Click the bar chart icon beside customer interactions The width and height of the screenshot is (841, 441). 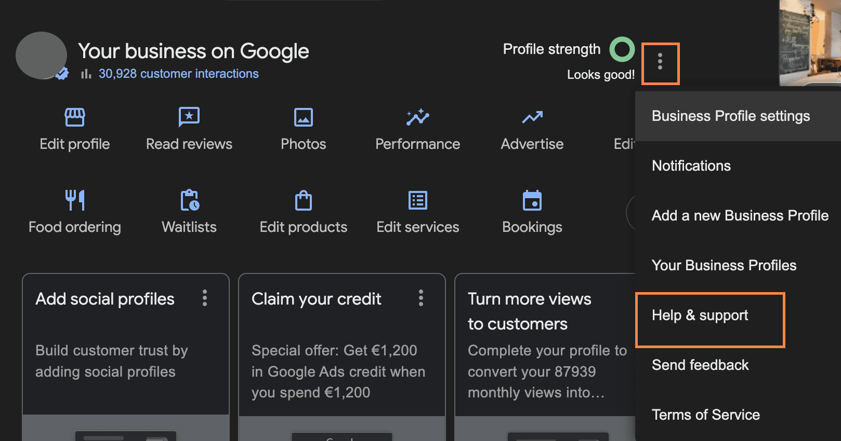point(86,74)
